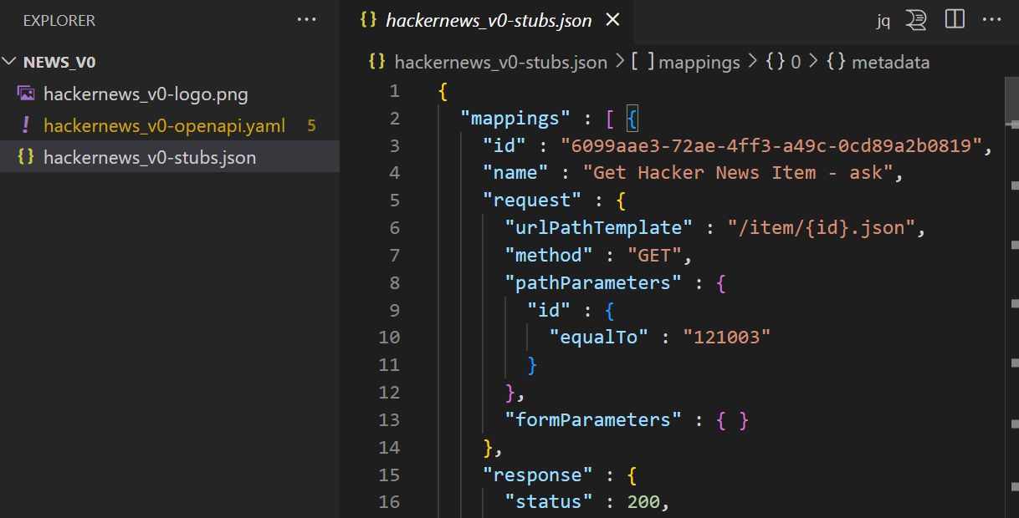The image size is (1019, 518).
Task: Click the "GET" method value
Action: 654,255
